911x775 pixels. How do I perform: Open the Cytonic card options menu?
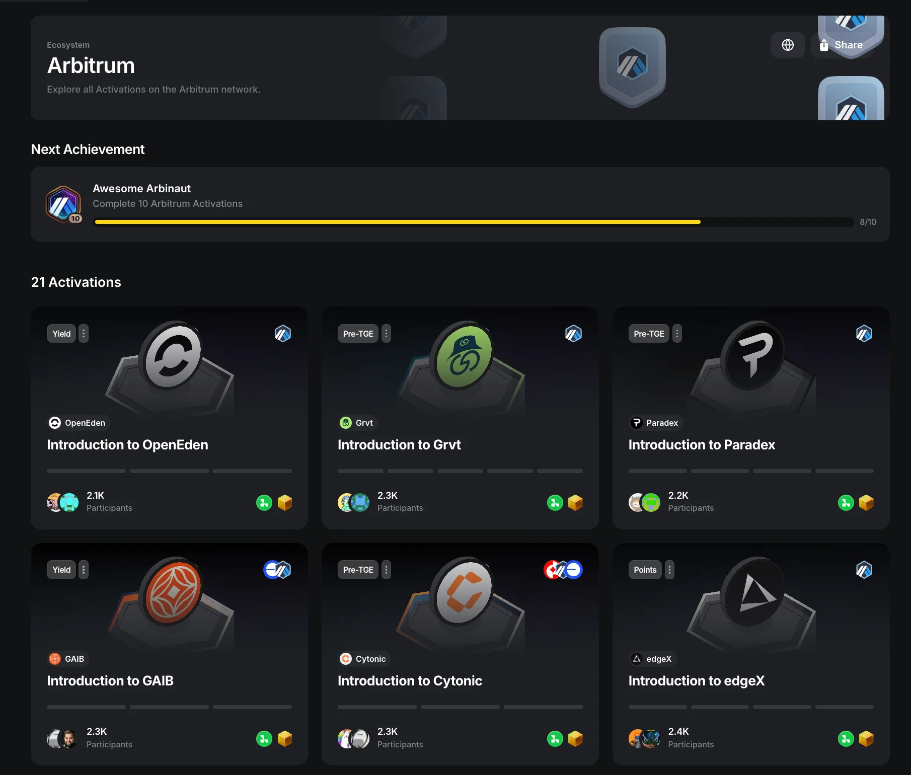click(x=386, y=570)
